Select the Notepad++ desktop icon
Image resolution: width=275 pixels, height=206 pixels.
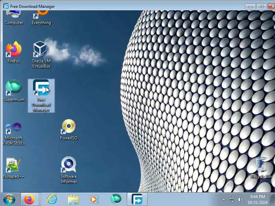click(x=13, y=168)
